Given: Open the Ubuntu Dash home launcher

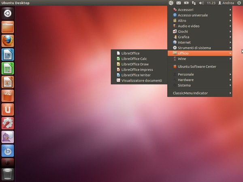Looking at the screenshot, I should tap(8, 13).
